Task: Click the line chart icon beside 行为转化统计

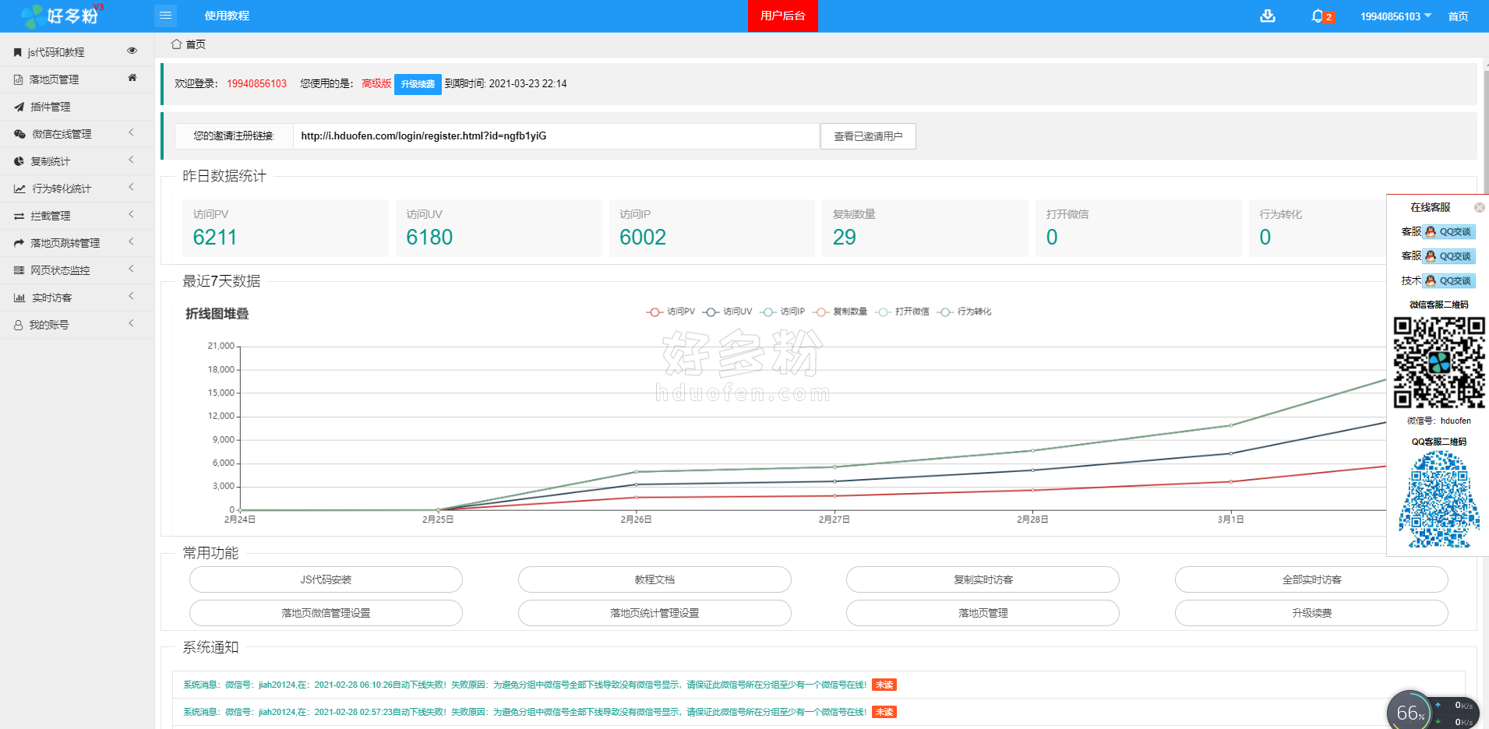Action: 19,188
